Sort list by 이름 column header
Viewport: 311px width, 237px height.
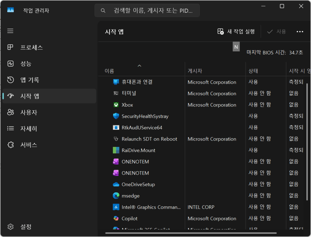pos(109,71)
